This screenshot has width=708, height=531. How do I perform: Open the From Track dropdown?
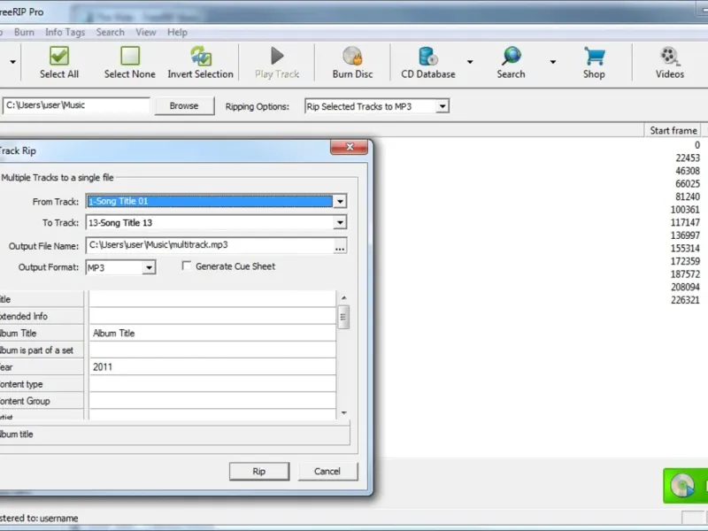[x=340, y=202]
